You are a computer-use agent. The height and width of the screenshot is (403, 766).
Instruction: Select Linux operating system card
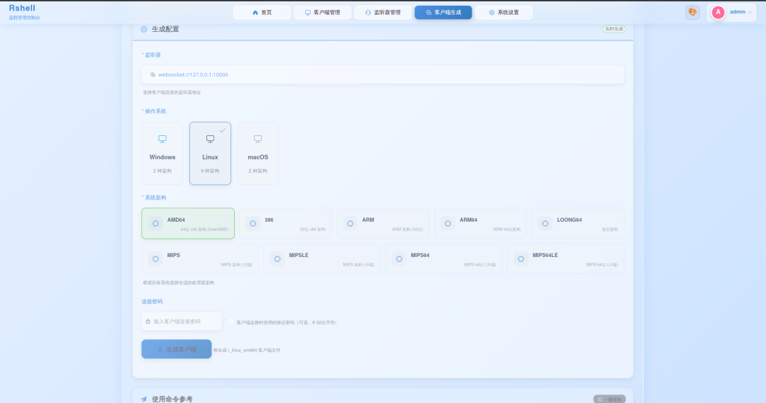tap(210, 153)
